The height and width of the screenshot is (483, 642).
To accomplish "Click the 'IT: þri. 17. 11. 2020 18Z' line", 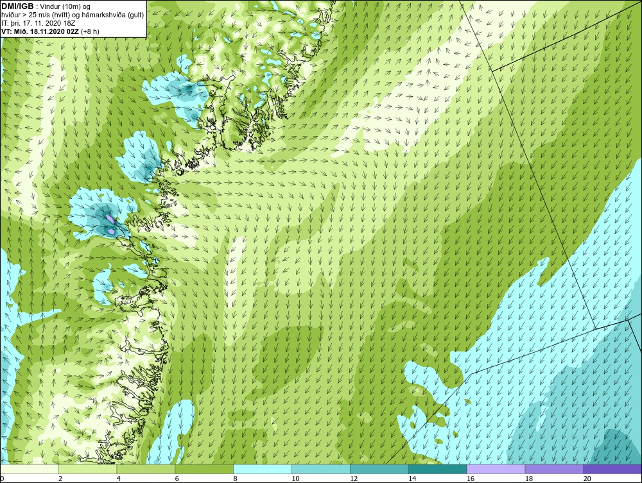I will 38,23.
